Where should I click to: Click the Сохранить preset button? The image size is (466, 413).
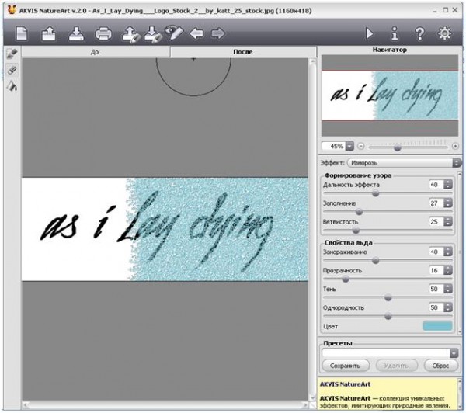tap(346, 366)
